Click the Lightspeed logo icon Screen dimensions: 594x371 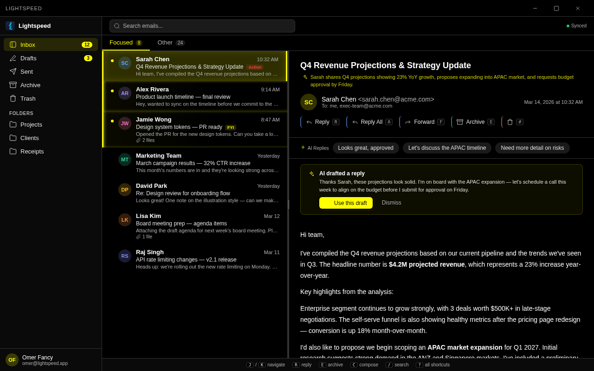(x=10, y=26)
